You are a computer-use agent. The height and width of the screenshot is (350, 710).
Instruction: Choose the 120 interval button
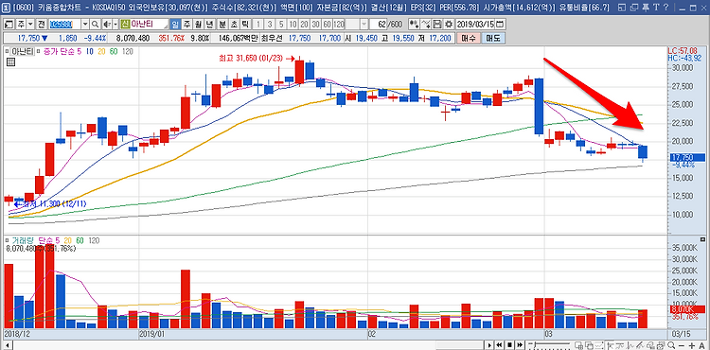[x=339, y=24]
